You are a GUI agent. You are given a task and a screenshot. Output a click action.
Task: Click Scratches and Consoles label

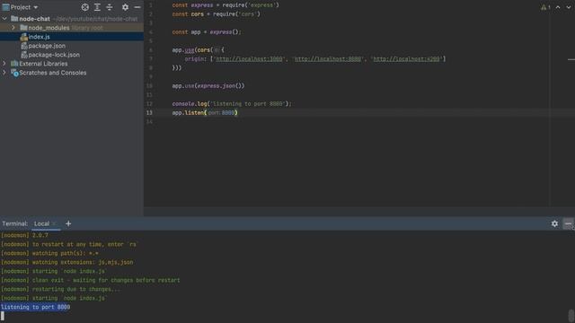(x=53, y=73)
